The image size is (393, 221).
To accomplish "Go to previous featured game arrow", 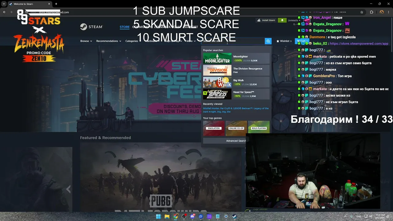I will 68,189.
